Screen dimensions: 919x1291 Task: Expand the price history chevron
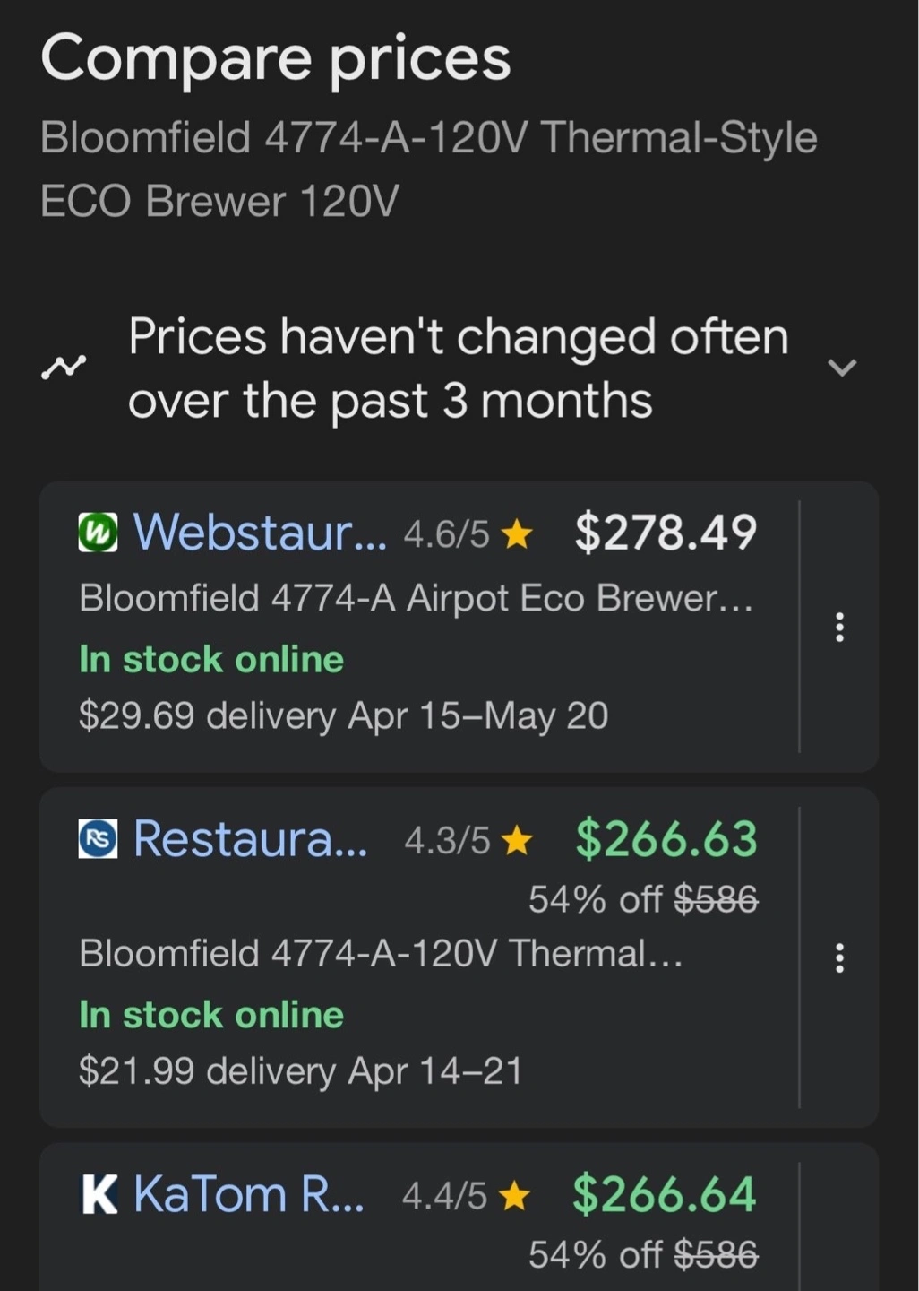click(842, 368)
